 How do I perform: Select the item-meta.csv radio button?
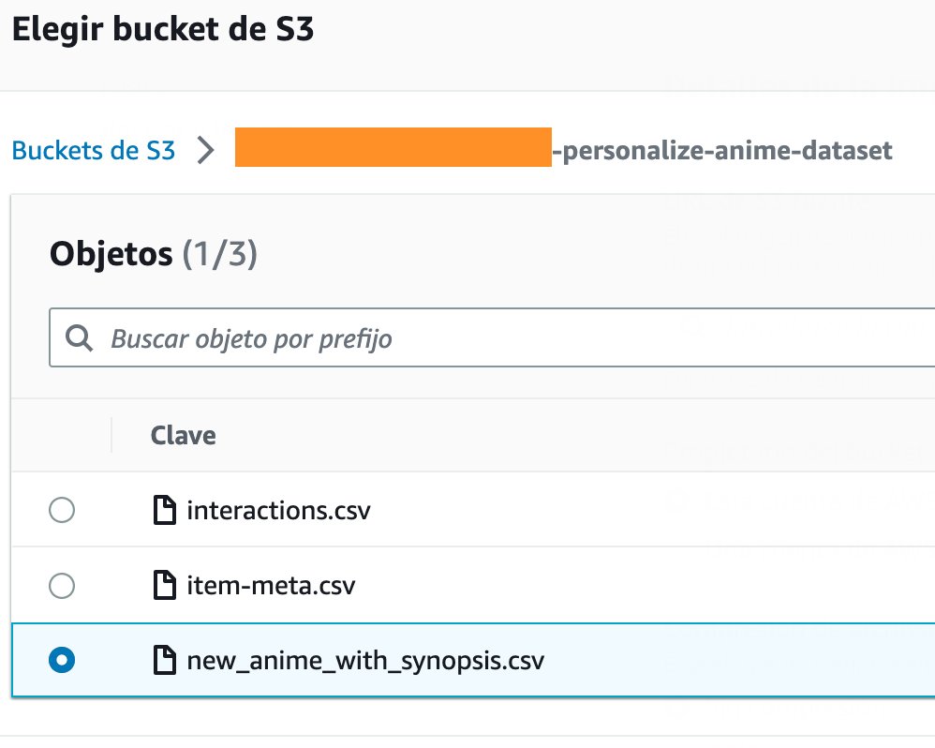click(x=62, y=585)
